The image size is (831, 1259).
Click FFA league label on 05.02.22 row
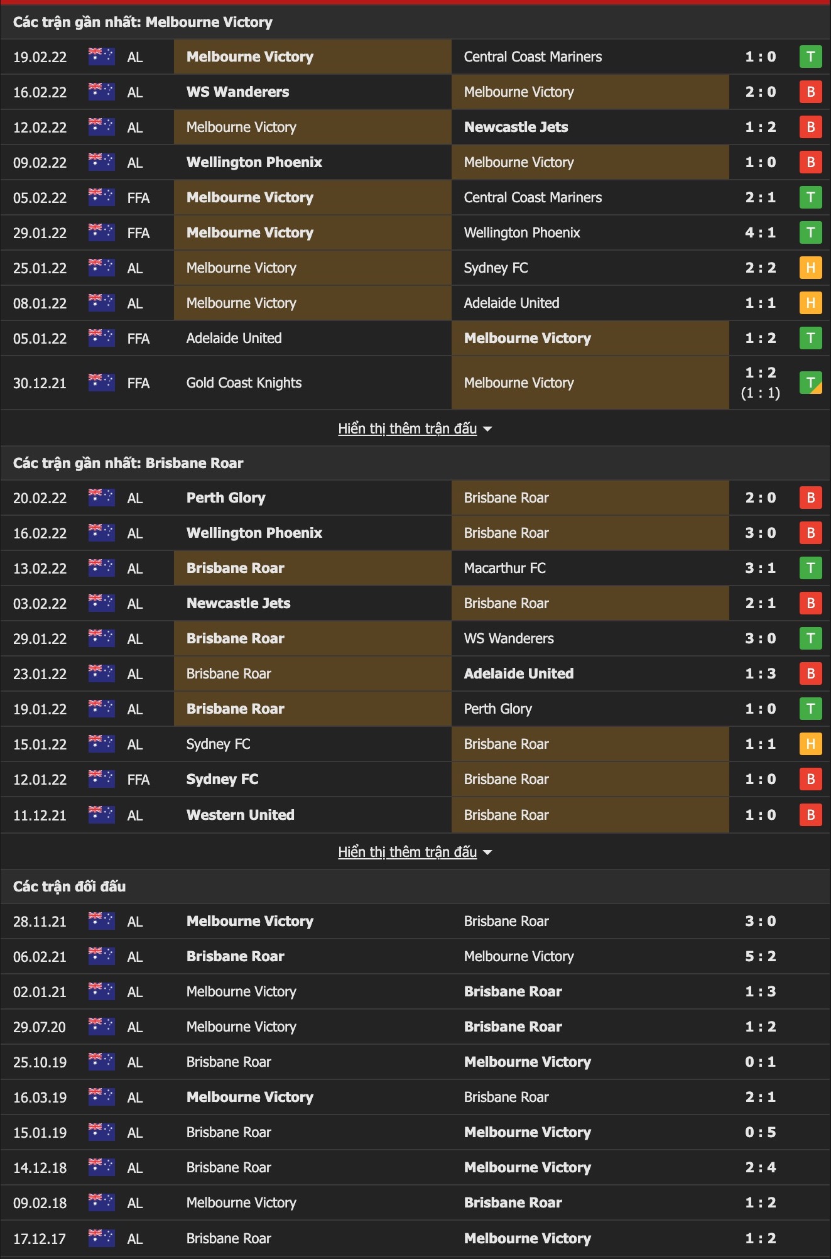click(138, 198)
